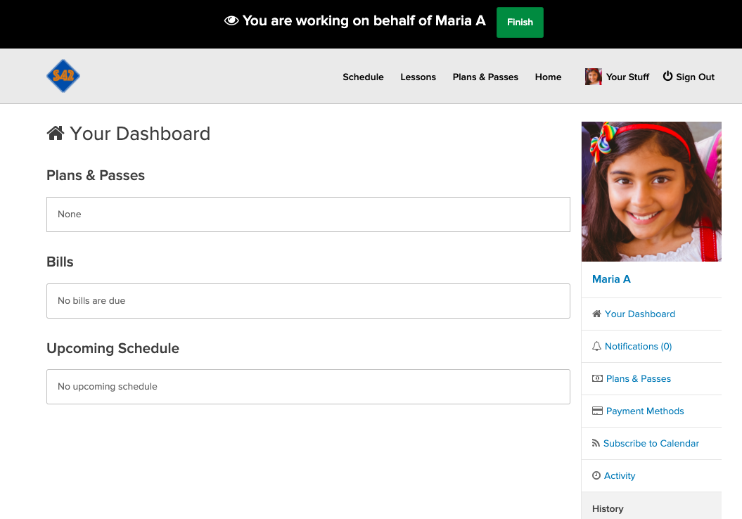This screenshot has height=519, width=742.
Task: Open the Your Dashboard sidebar link
Action: point(639,314)
